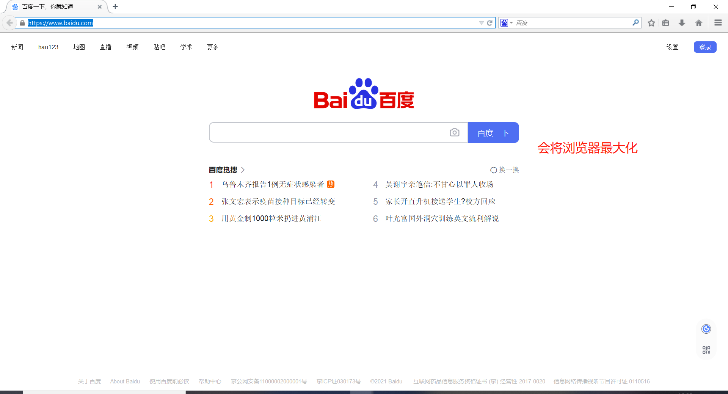This screenshot has height=394, width=728.
Task: Click the QR code icon
Action: tap(706, 350)
